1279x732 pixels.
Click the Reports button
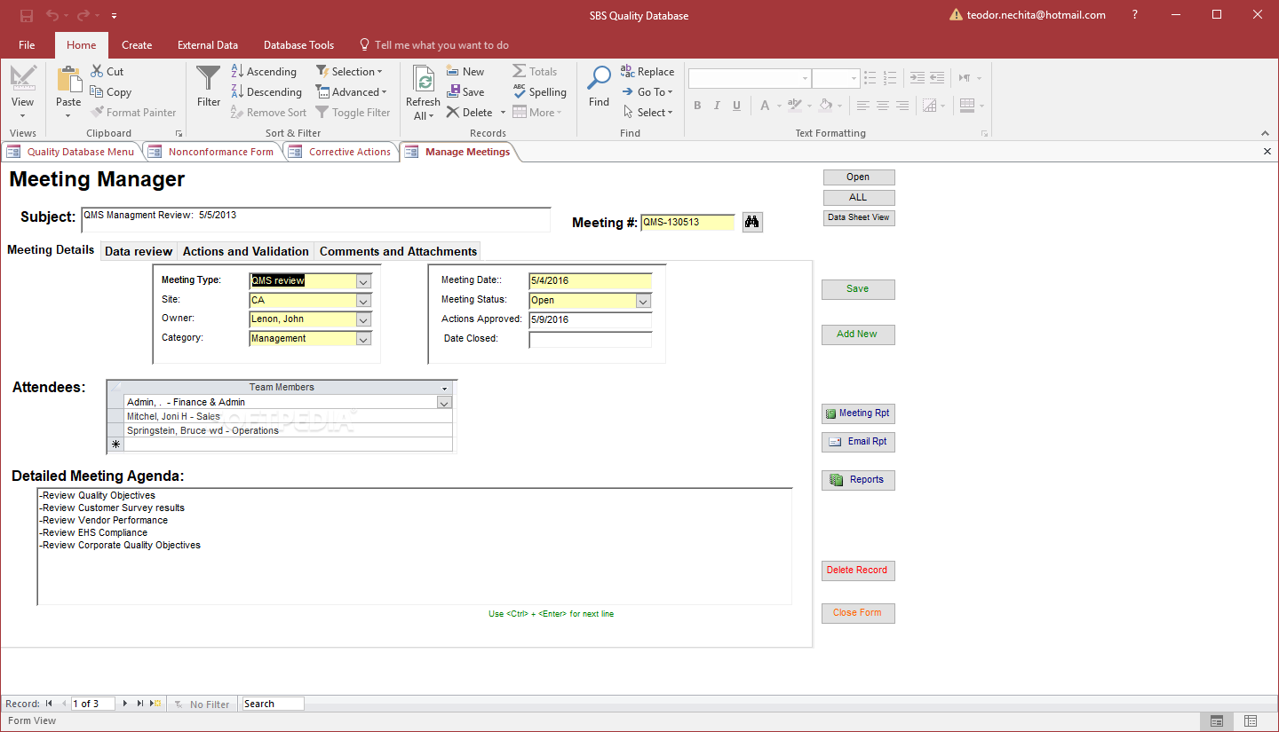coord(858,480)
